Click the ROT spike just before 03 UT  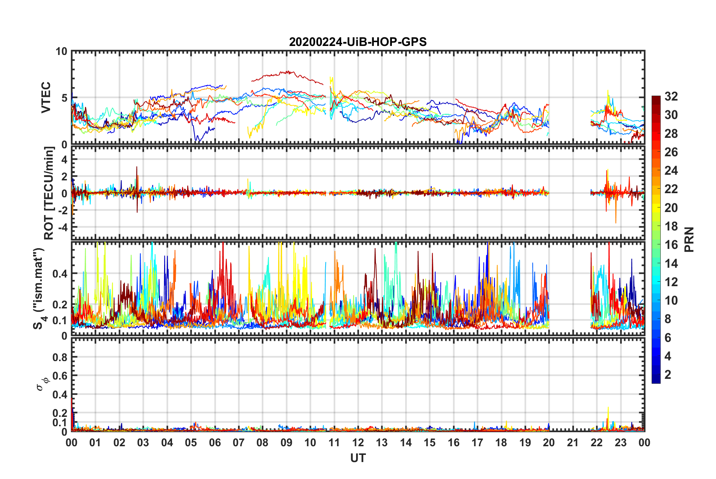point(137,168)
